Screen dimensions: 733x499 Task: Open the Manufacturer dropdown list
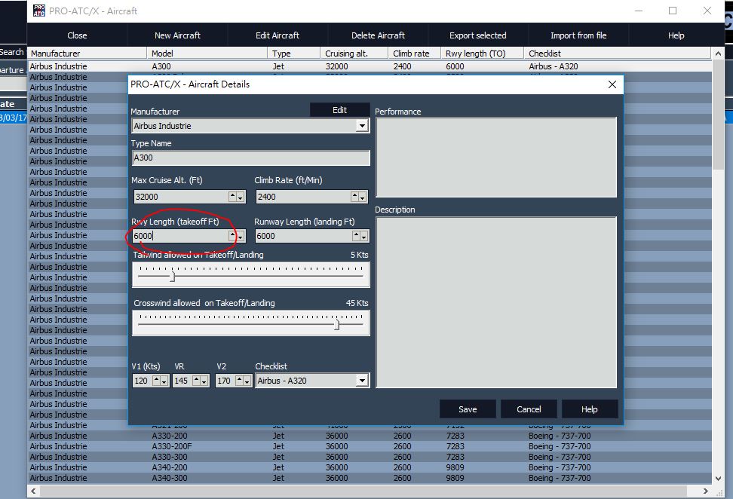coord(362,126)
